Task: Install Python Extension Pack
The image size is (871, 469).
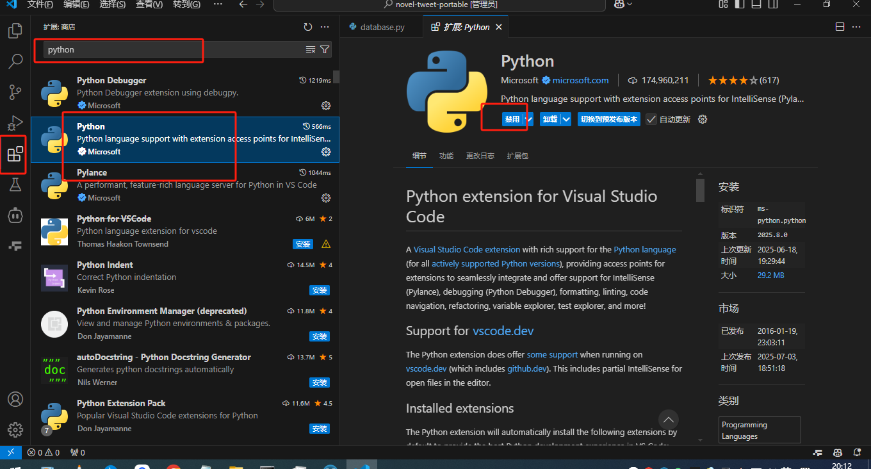Action: click(320, 429)
